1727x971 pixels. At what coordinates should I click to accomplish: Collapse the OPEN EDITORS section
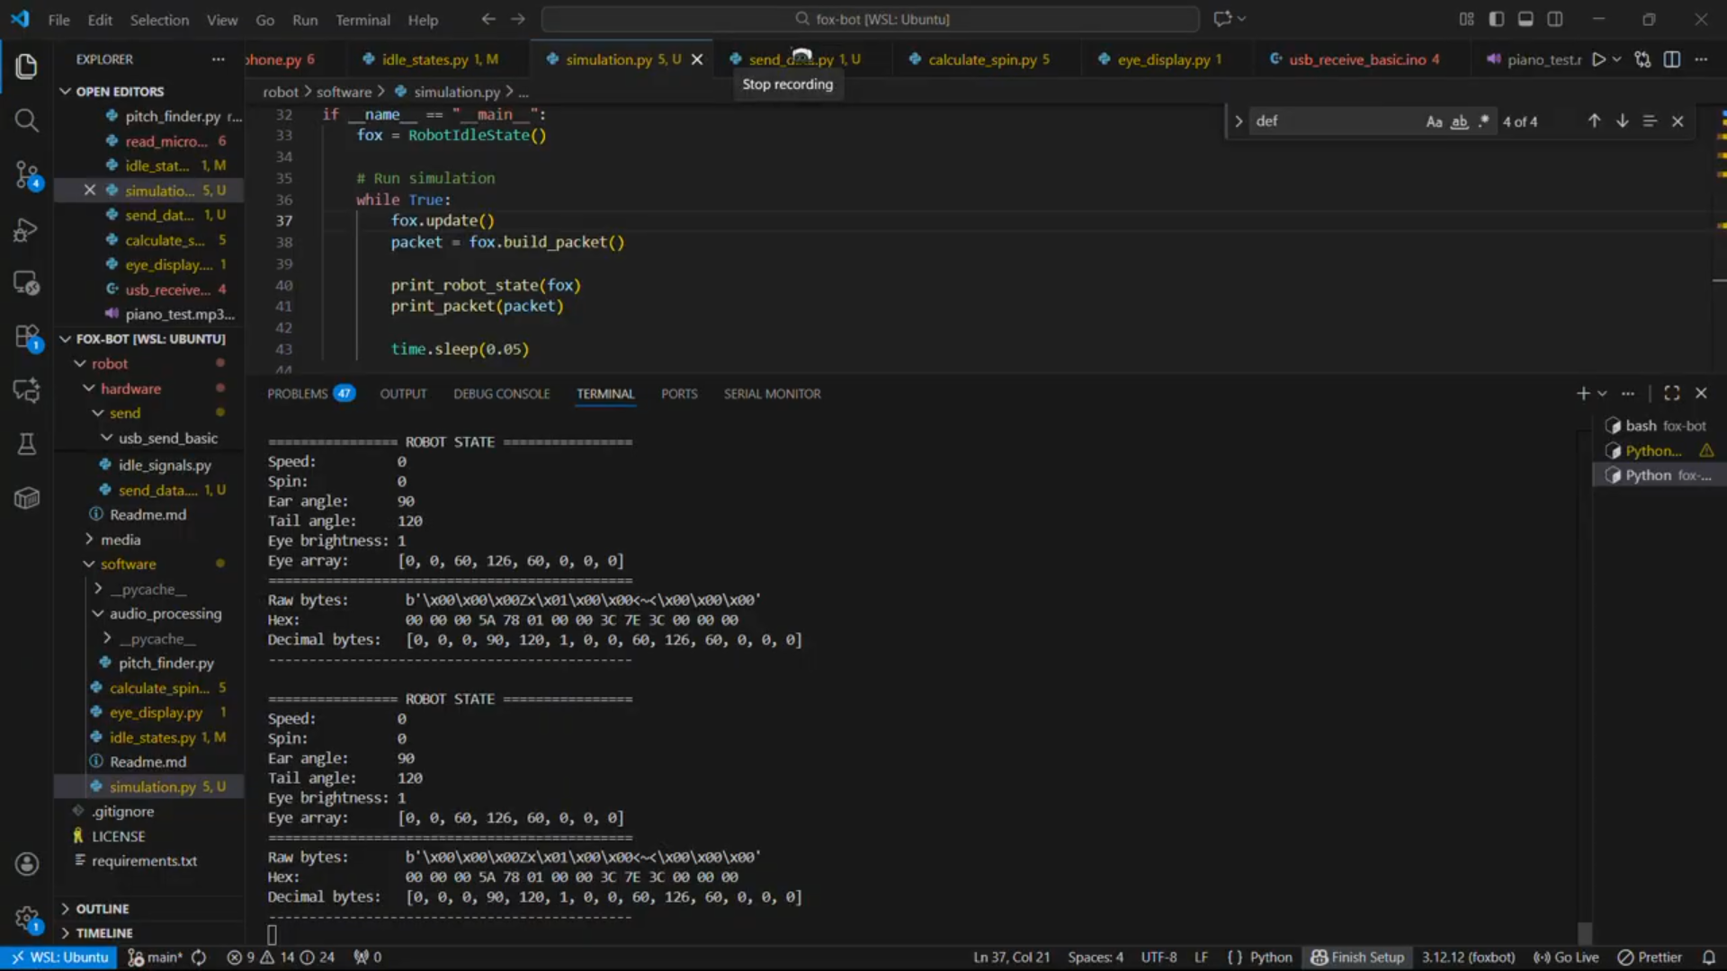click(120, 91)
